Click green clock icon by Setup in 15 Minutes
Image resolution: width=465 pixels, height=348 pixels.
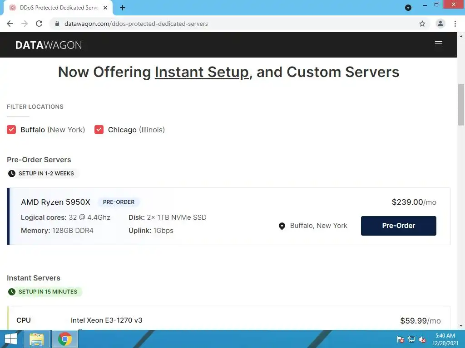[11, 292]
